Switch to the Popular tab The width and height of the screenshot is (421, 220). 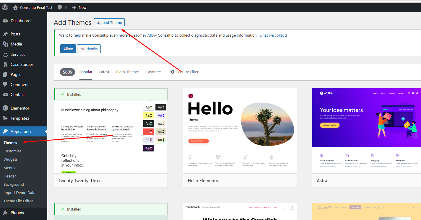coord(86,72)
